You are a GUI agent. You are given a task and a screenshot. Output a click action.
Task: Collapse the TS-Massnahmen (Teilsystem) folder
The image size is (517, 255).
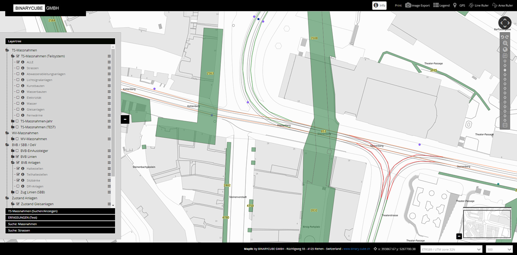tap(13, 56)
